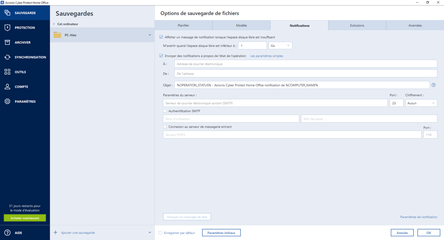Click the Les paramètres simples link

coord(267,56)
